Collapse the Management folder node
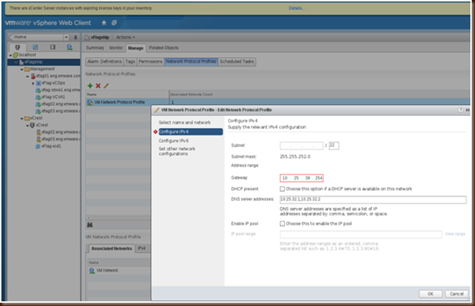 22,69
